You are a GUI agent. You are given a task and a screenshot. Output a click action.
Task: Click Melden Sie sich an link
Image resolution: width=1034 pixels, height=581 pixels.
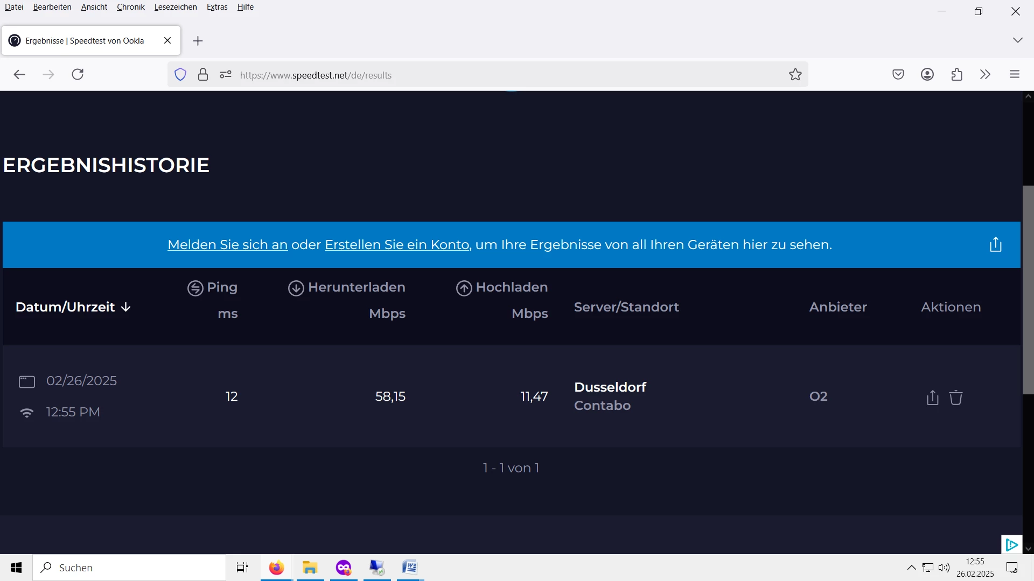227,245
